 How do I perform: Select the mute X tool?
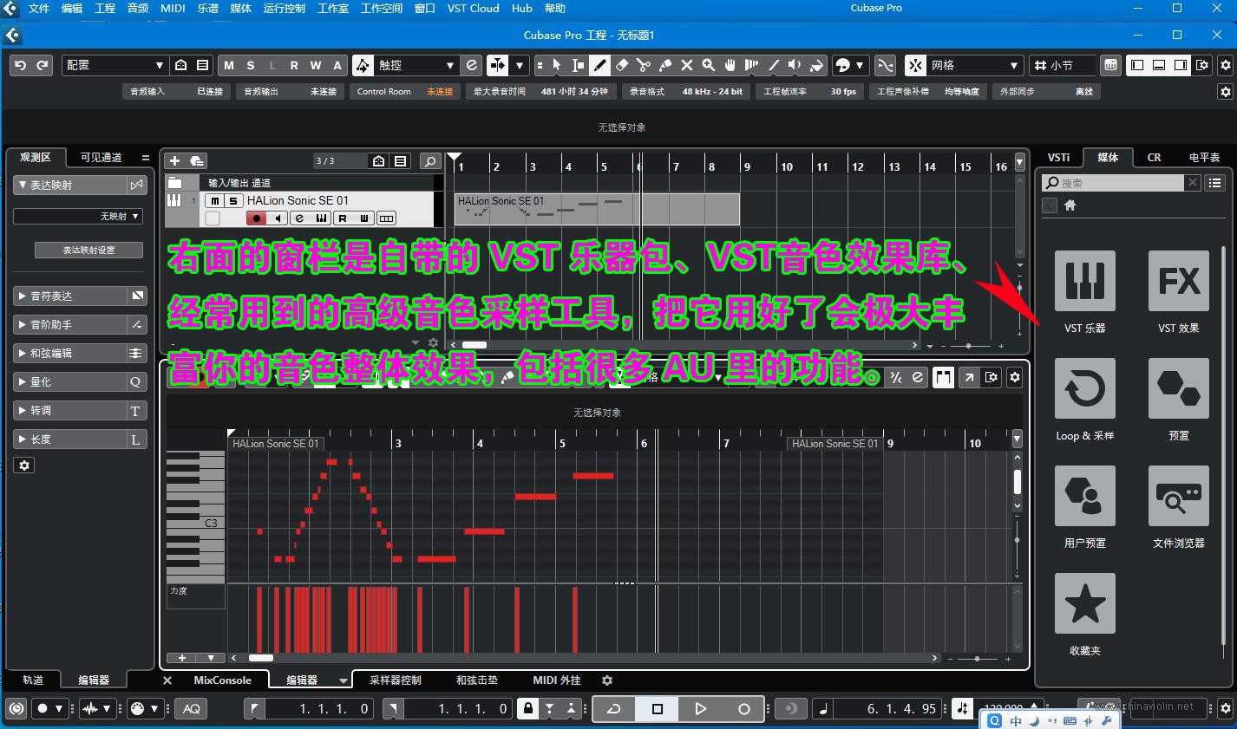coord(687,65)
